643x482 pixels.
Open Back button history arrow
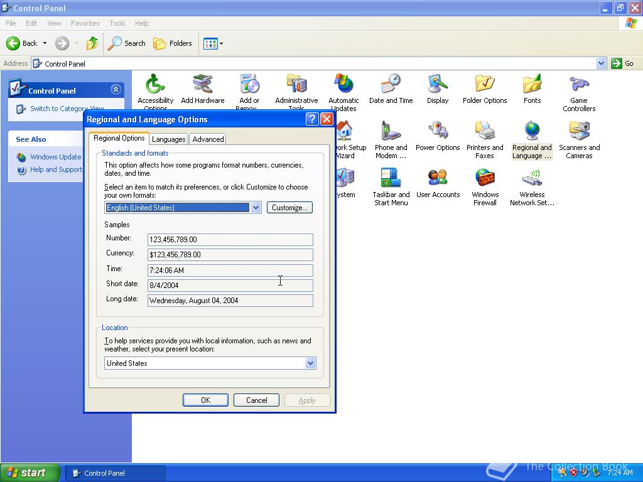tap(45, 43)
